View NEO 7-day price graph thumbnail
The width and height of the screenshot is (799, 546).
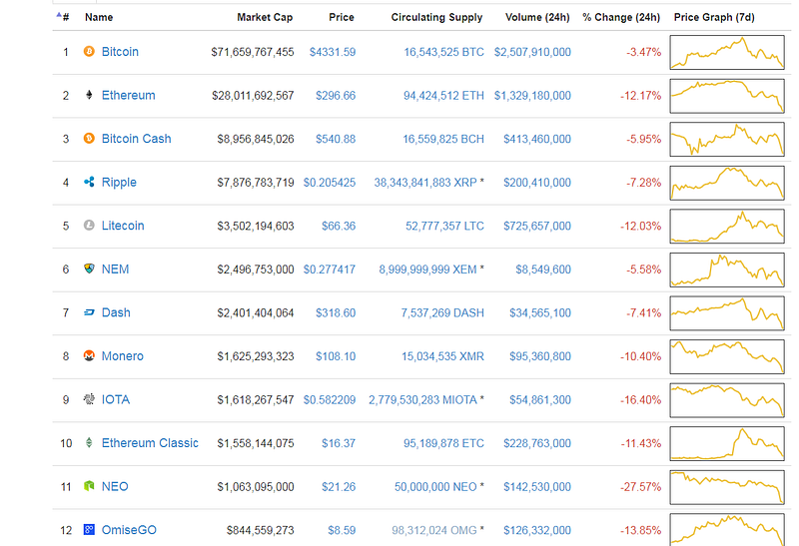click(727, 487)
